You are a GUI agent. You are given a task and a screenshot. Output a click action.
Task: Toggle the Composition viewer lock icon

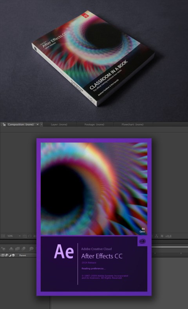4,124
